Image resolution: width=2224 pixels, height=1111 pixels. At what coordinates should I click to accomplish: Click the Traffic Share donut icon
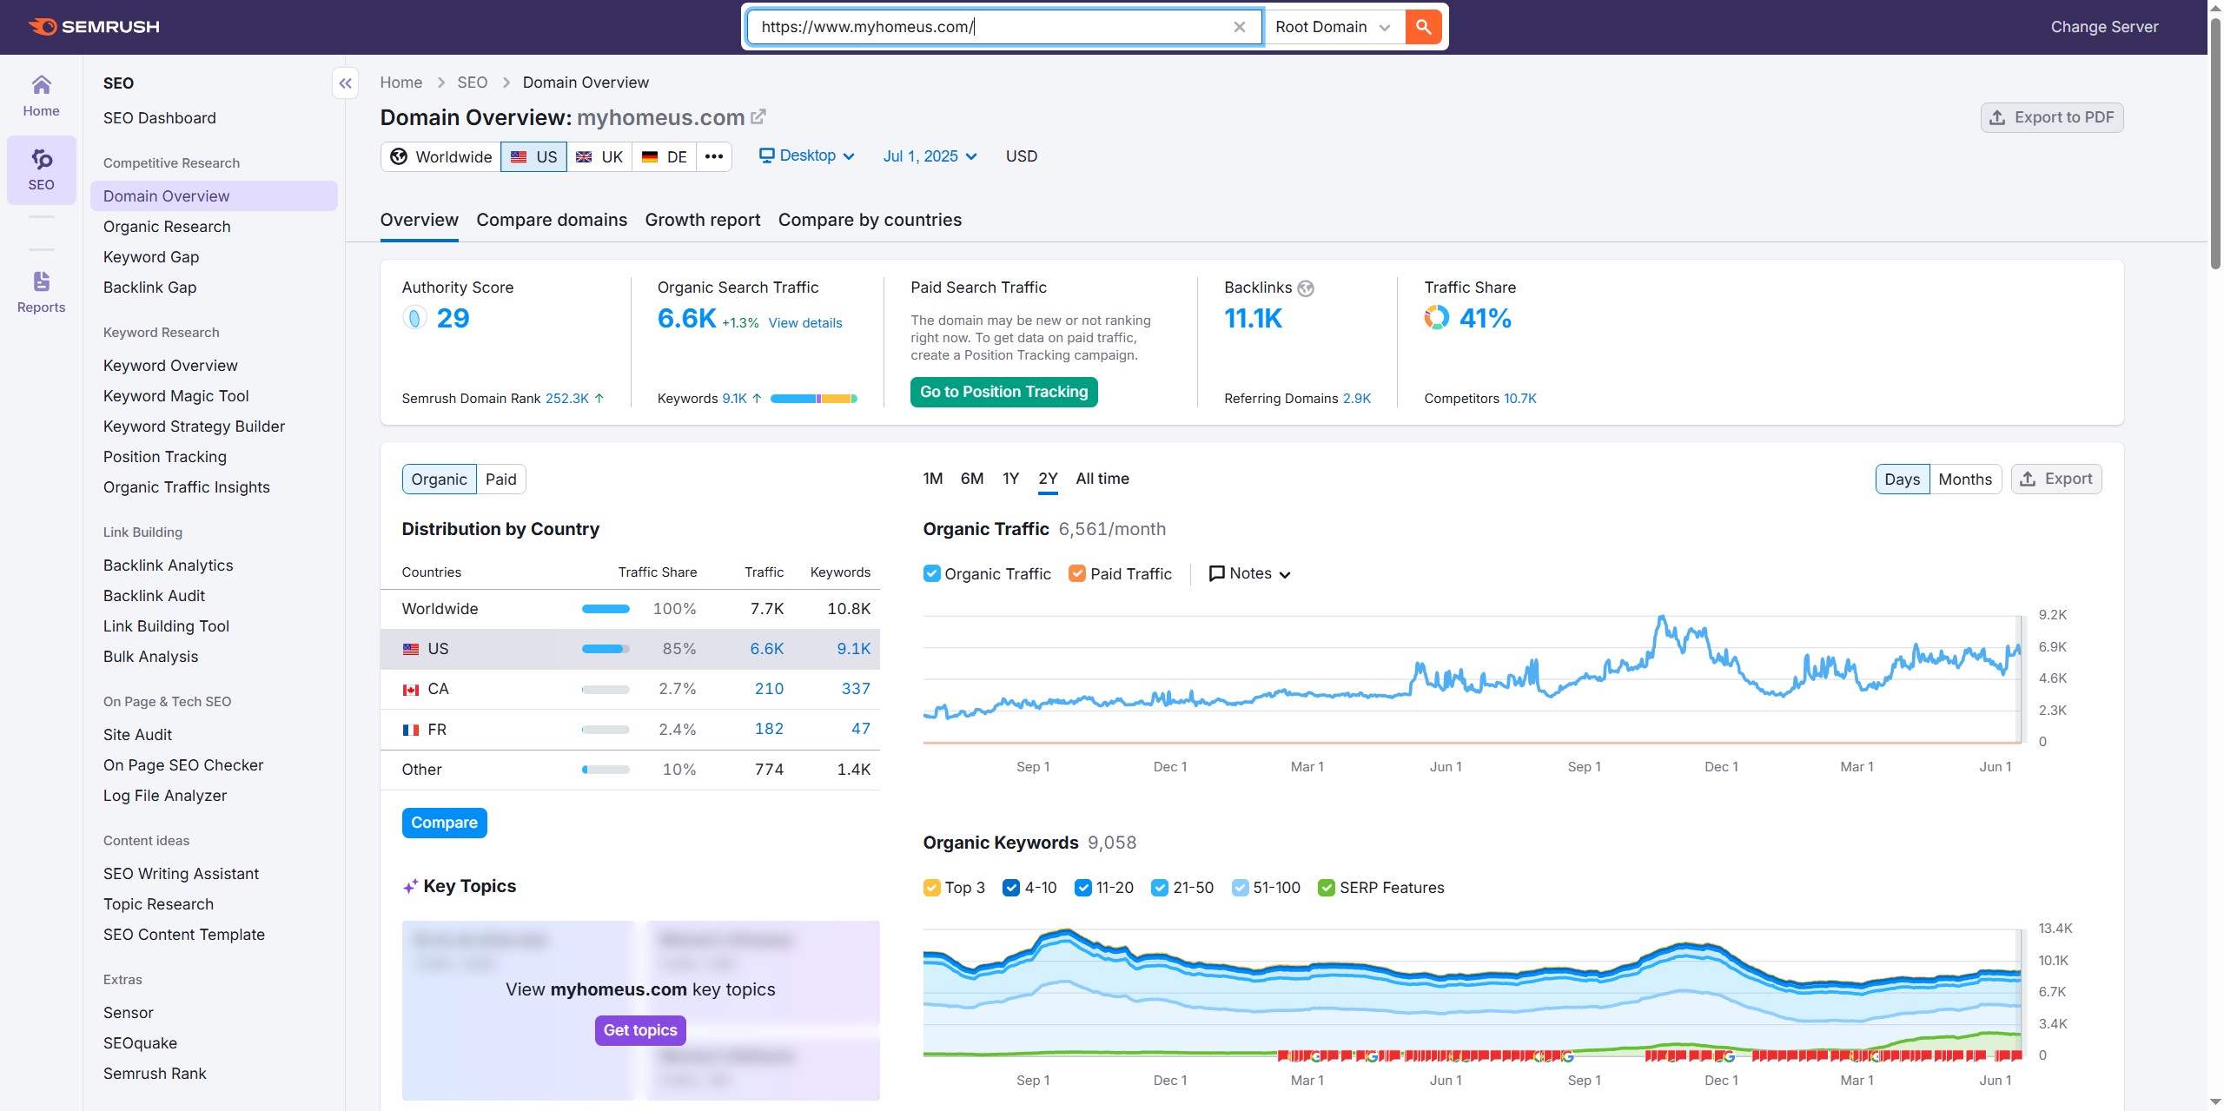(1436, 318)
